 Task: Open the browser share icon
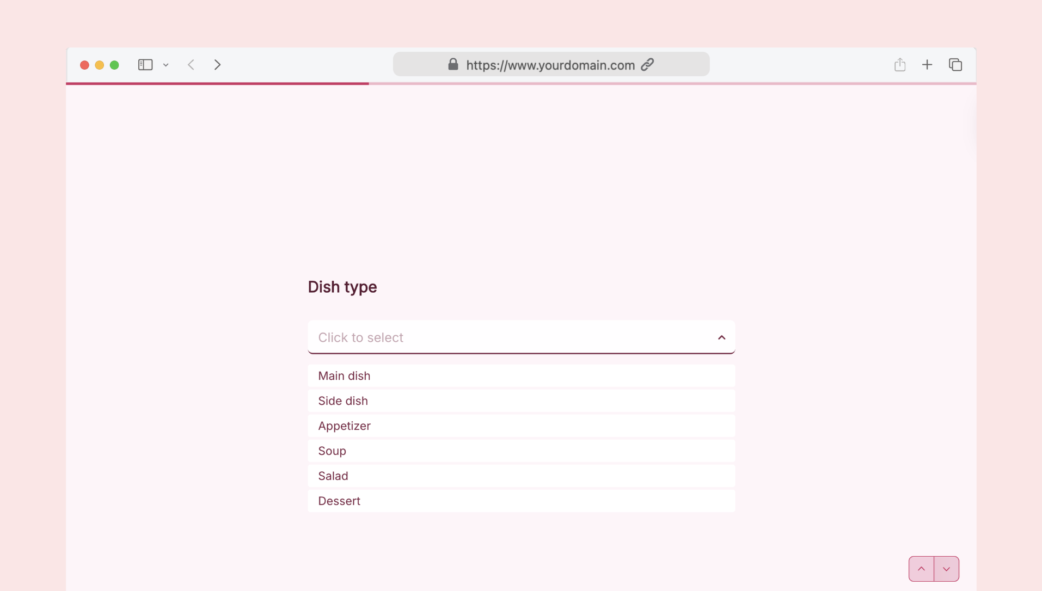899,64
